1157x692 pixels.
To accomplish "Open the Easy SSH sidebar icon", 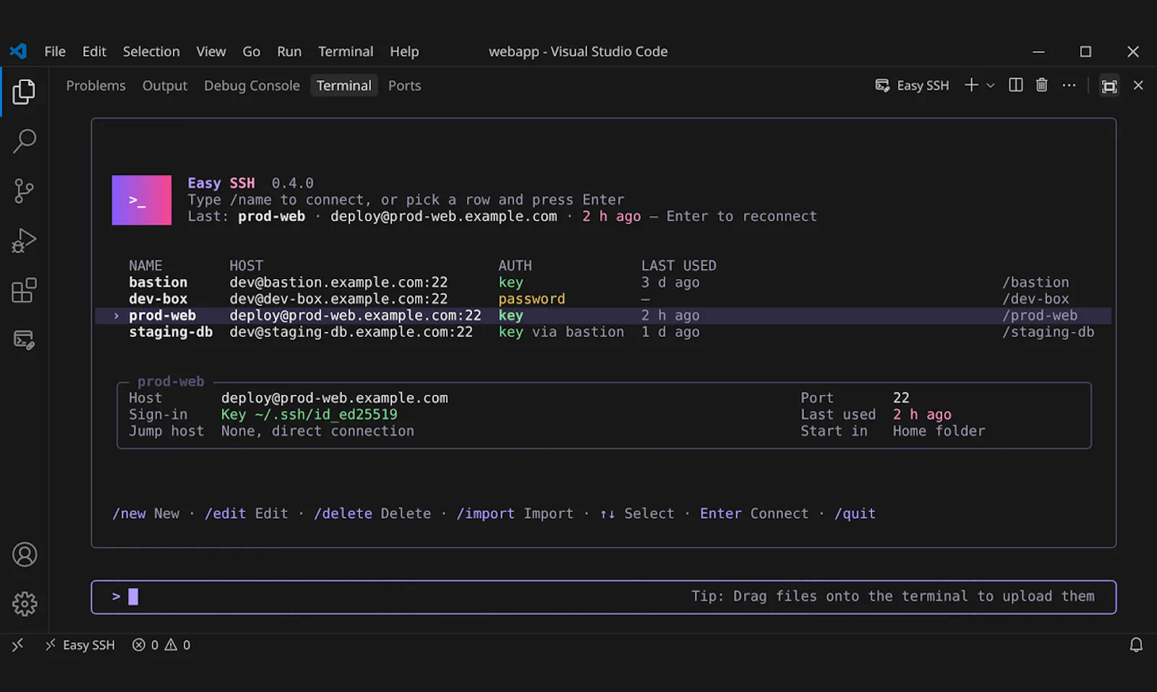I will [24, 340].
